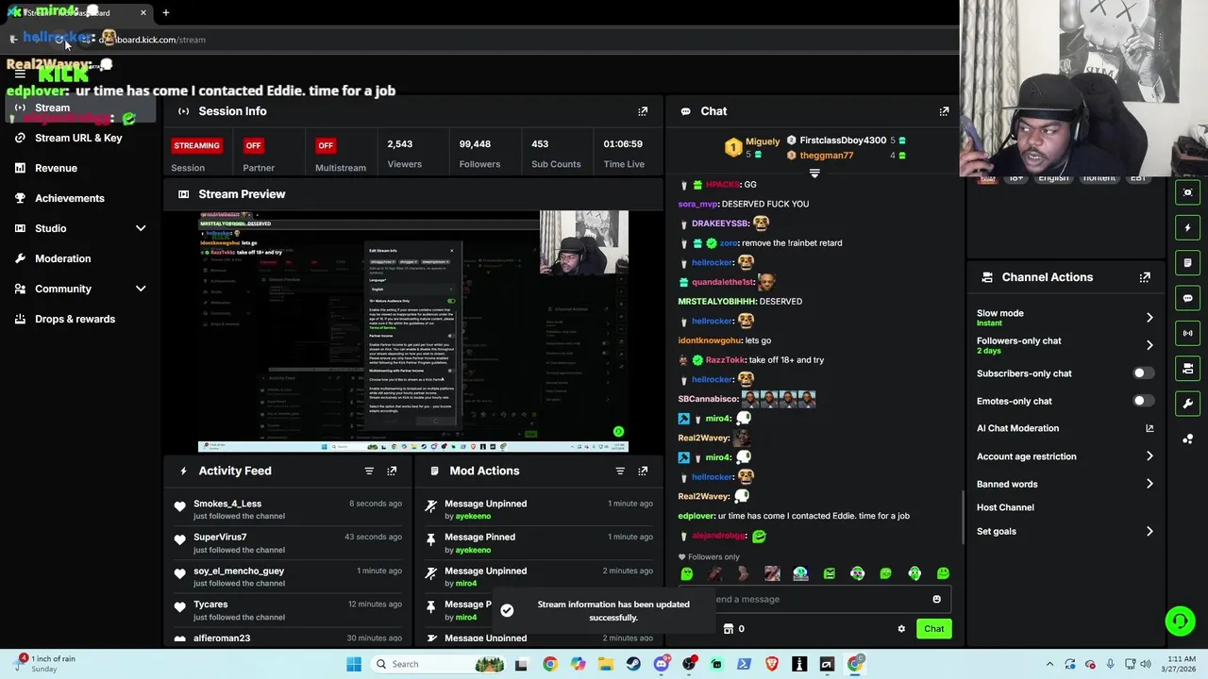Click the wrench tools sidebar icon
1208x679 pixels.
point(1188,404)
